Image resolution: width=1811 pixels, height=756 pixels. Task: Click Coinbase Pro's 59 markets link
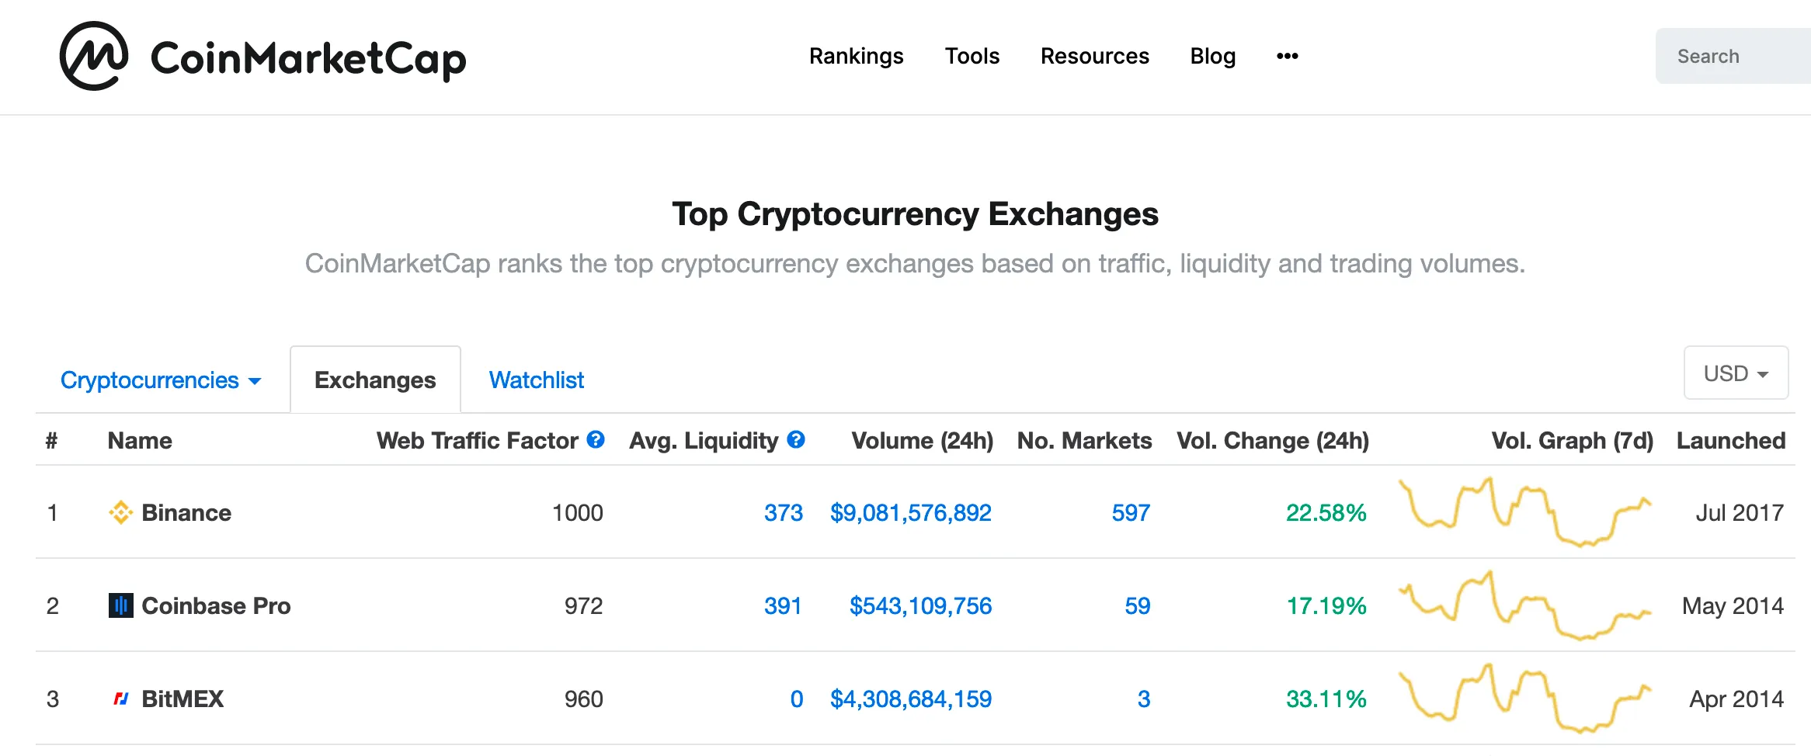coord(1137,606)
